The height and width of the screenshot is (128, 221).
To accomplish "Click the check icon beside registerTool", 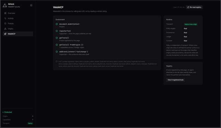I will (57, 31).
